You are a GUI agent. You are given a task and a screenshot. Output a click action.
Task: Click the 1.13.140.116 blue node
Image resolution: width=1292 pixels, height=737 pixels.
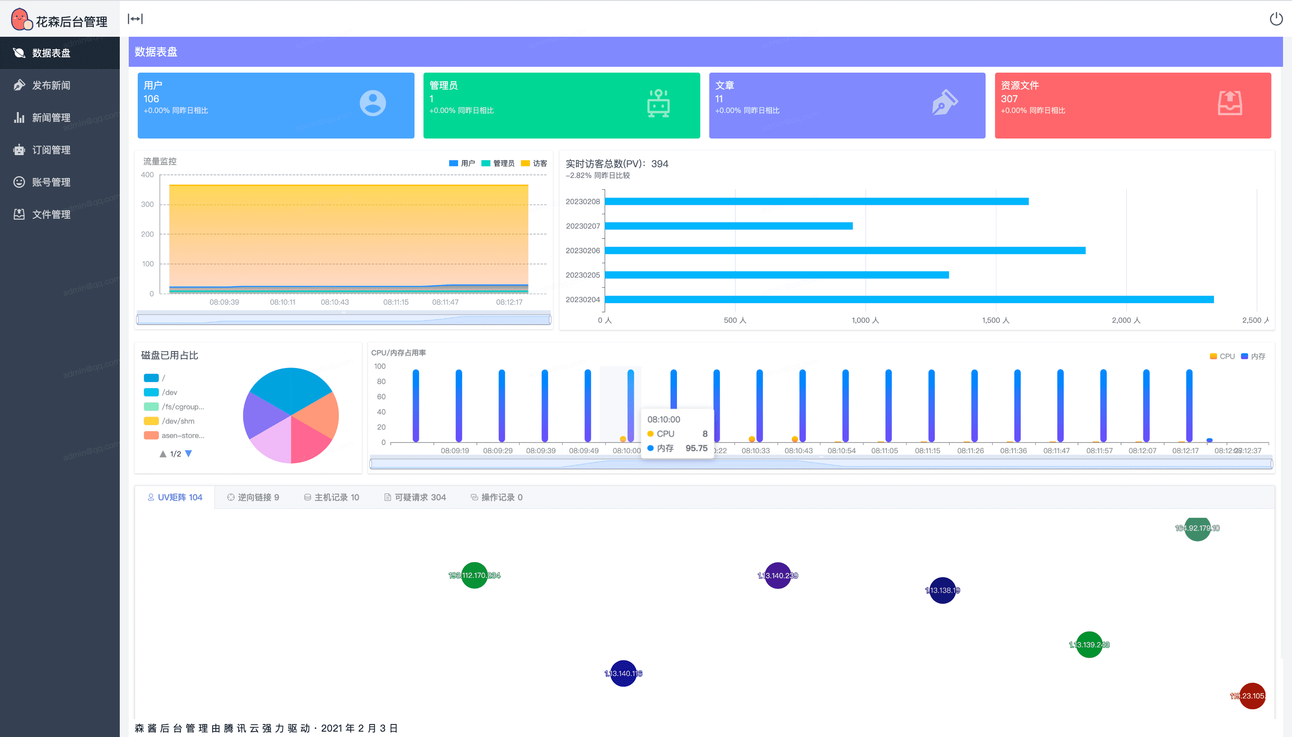point(624,674)
